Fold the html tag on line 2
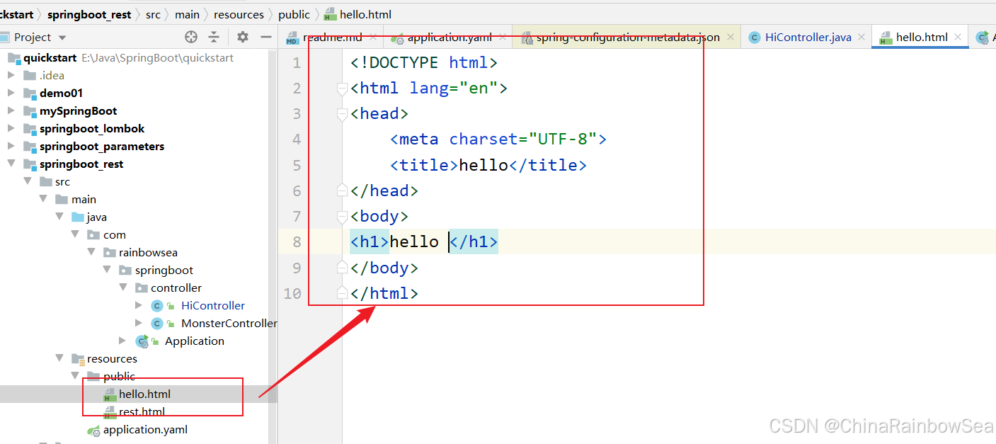 pos(342,89)
